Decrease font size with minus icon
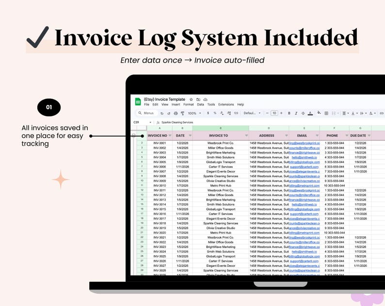Screen dimensions: 385x306 click(267, 113)
